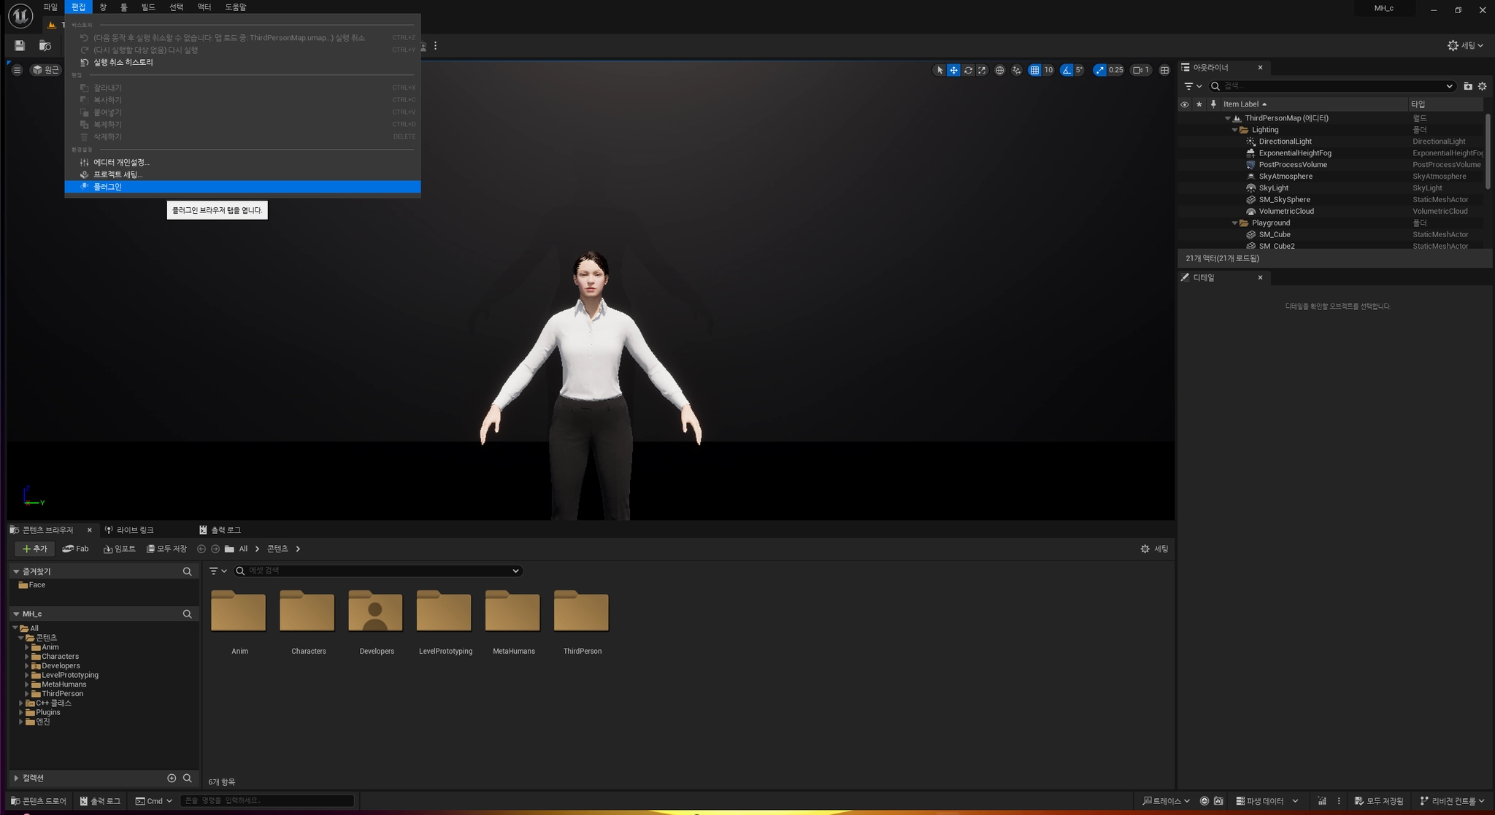Open the Characters folder thumbnail
Image resolution: width=1495 pixels, height=815 pixels.
[x=307, y=611]
